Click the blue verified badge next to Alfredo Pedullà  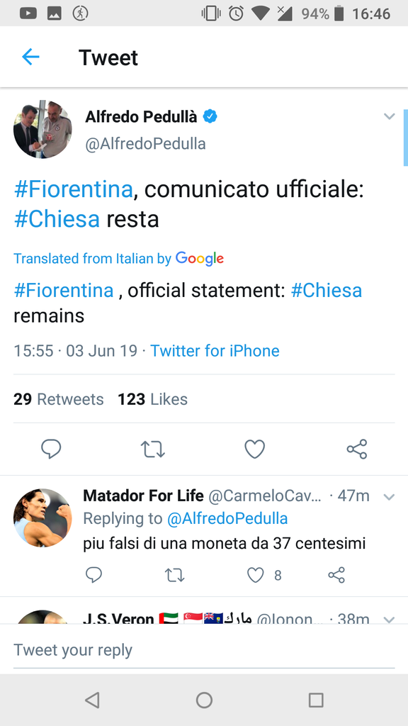click(x=208, y=116)
